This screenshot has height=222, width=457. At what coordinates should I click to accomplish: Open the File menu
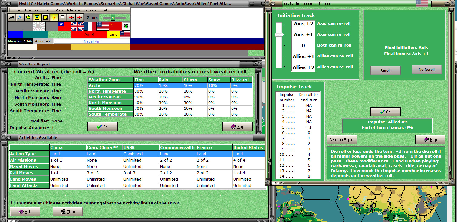coord(17,10)
